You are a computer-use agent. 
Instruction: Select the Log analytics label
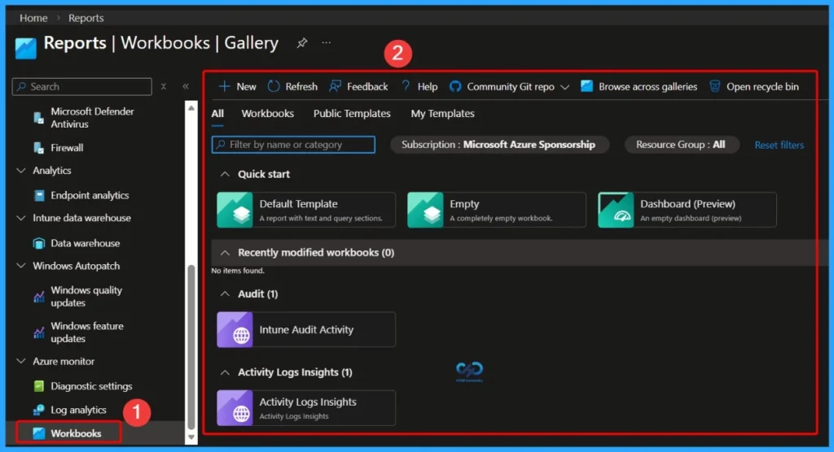(x=78, y=410)
